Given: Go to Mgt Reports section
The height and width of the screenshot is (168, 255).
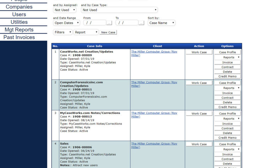Looking at the screenshot, I should click(x=19, y=30).
